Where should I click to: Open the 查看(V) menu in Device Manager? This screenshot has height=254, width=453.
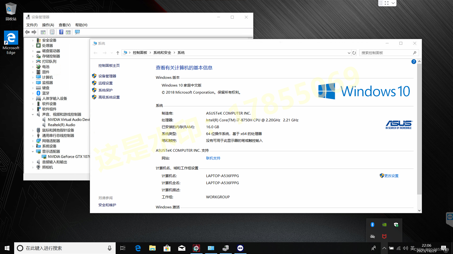tap(64, 25)
